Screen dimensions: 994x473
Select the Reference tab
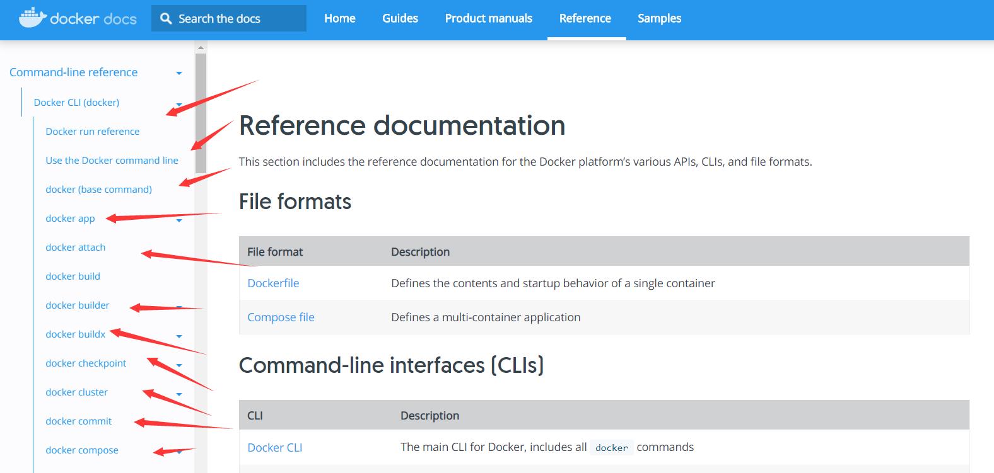585,19
